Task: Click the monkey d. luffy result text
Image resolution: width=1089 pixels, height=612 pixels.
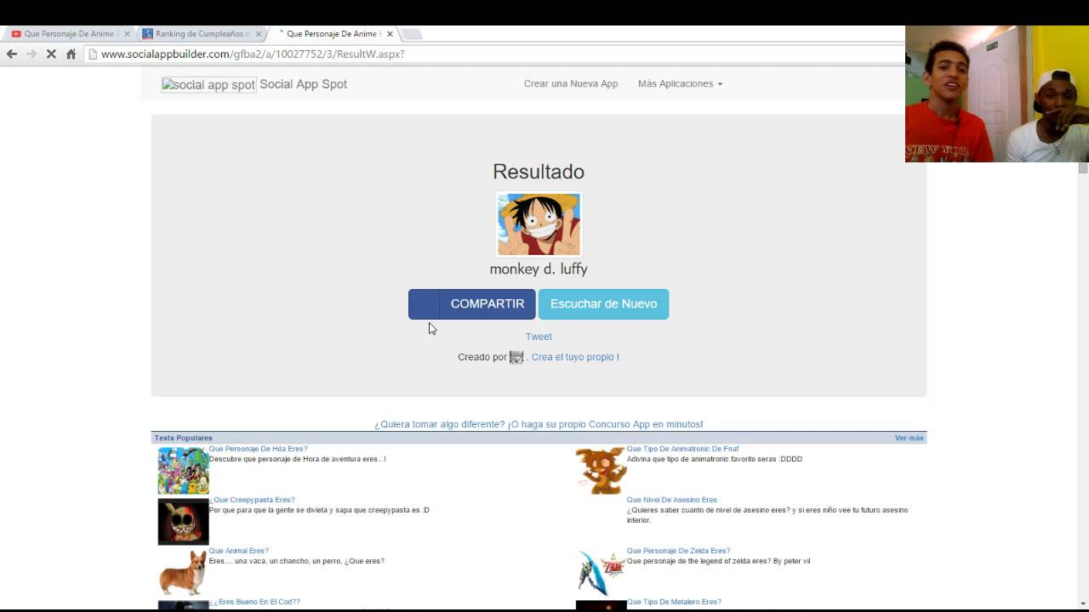Action: 539,269
